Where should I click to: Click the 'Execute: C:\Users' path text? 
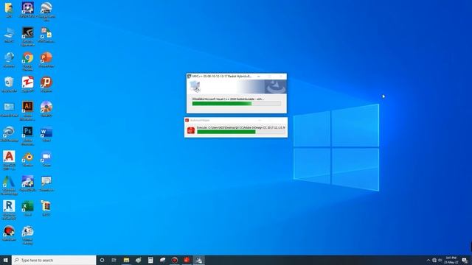point(241,127)
